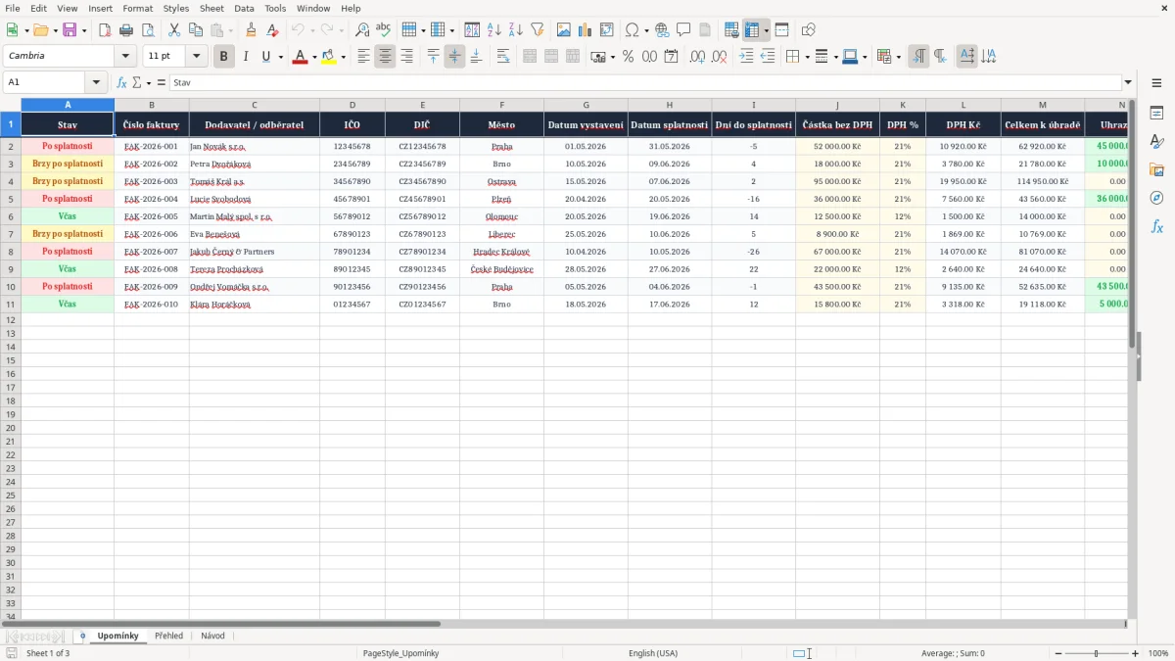Expand the Name Box dropdown arrow
Viewport: 1175px width, 661px height.
[x=96, y=83]
